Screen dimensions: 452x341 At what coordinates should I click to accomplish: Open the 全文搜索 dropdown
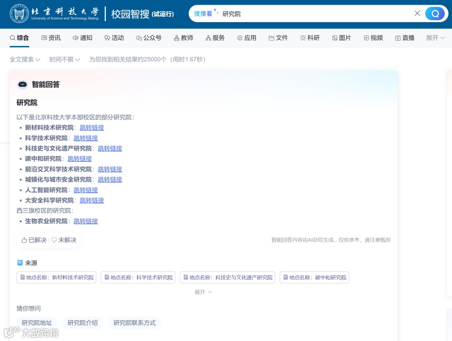[25, 59]
